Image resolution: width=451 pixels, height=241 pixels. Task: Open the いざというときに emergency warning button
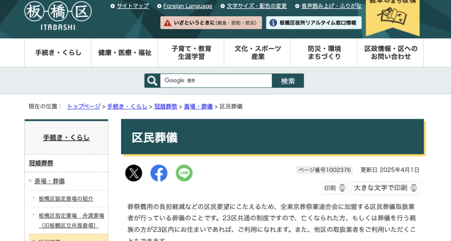point(211,23)
